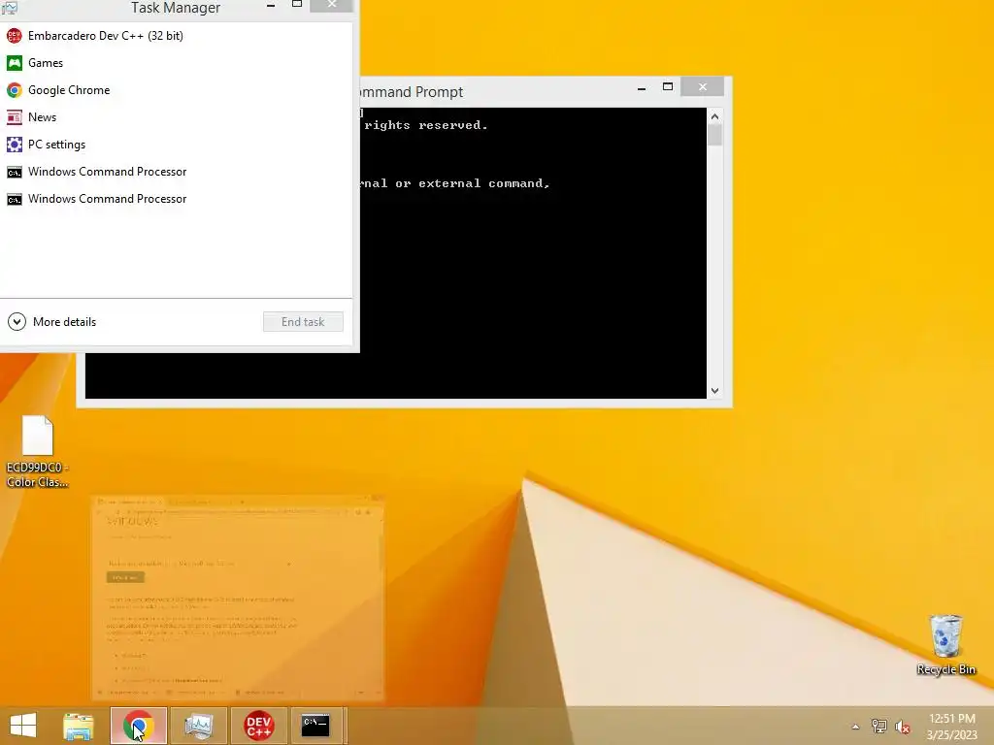
Task: Show hidden system tray icons arrow
Action: coord(856,727)
